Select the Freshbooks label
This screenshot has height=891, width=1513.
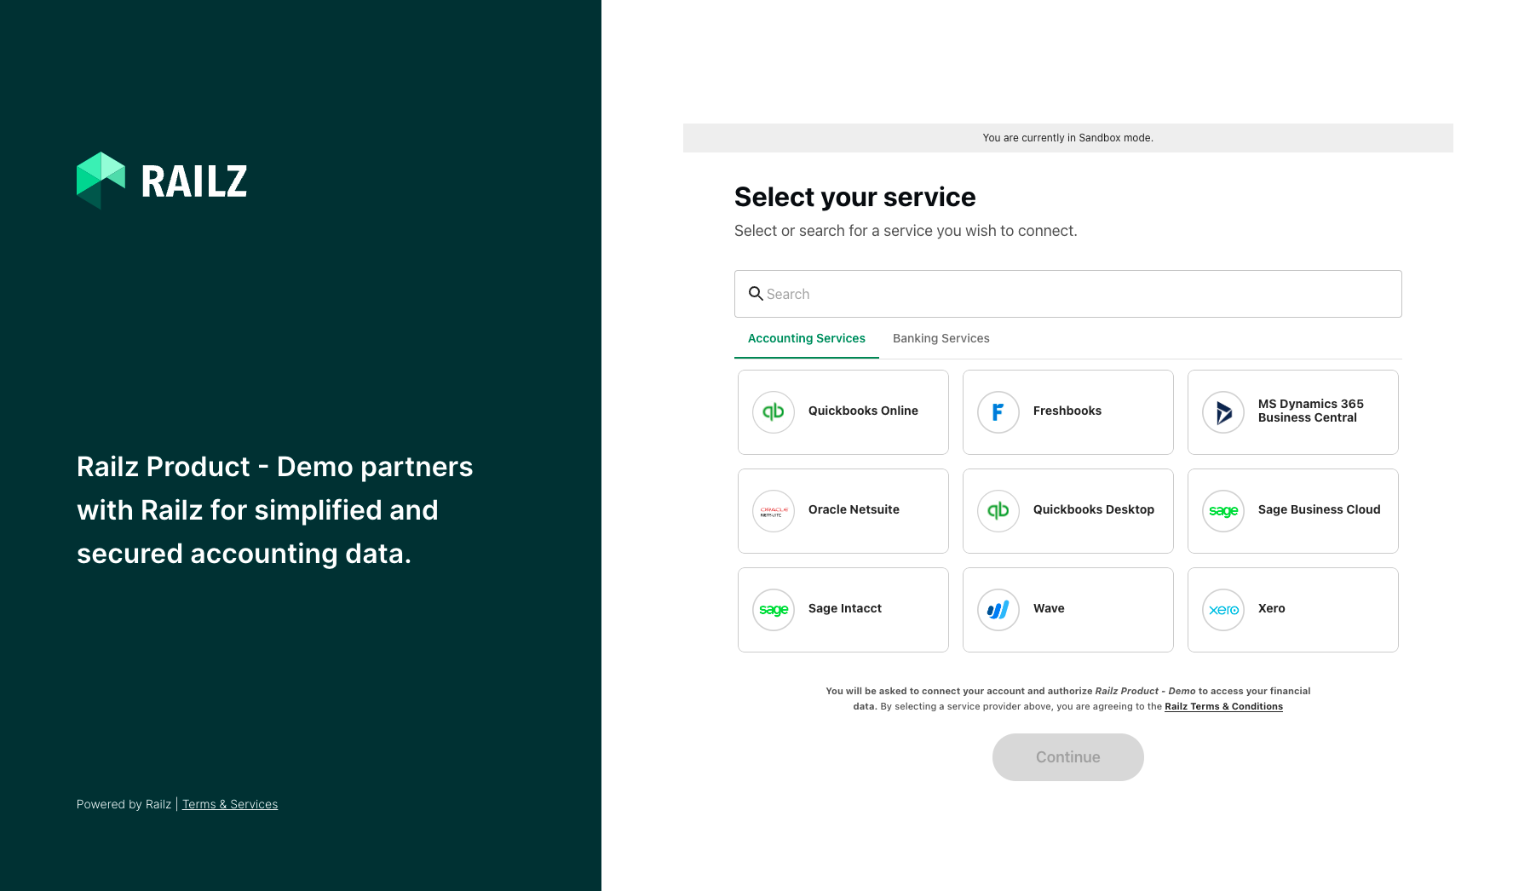[x=1067, y=411]
